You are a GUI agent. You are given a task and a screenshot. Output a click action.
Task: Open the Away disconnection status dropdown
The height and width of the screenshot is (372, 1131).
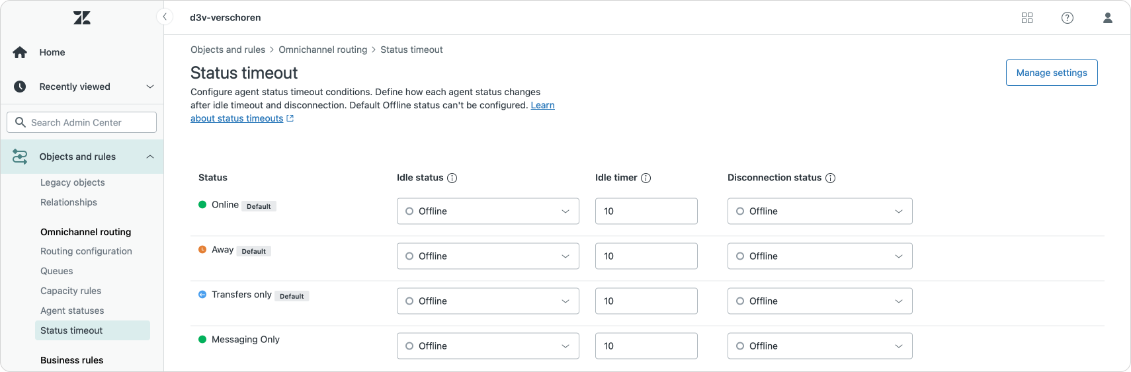819,256
